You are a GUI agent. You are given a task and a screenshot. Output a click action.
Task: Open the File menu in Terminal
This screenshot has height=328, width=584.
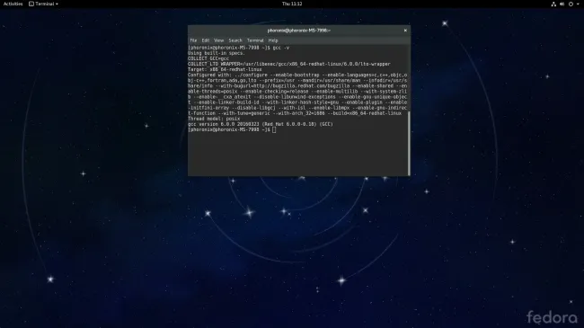[193, 40]
